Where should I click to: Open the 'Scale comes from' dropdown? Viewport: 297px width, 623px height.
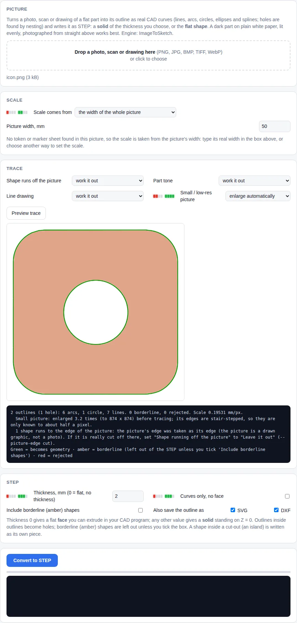125,112
